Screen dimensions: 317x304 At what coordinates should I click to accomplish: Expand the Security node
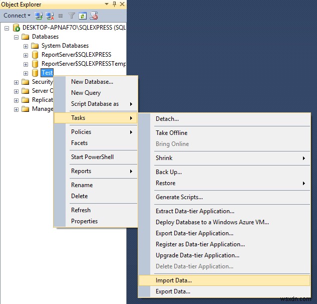pos(17,82)
